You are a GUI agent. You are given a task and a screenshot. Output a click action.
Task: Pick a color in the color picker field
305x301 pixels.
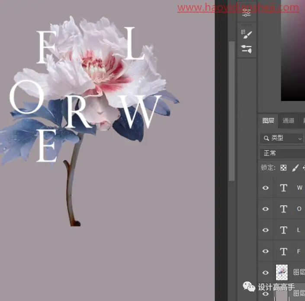(293, 51)
